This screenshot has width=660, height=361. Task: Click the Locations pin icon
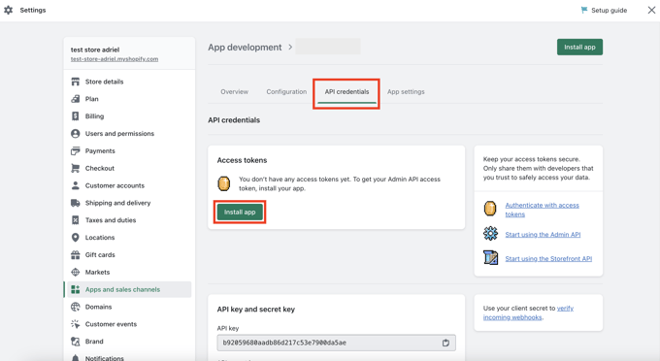(x=76, y=238)
